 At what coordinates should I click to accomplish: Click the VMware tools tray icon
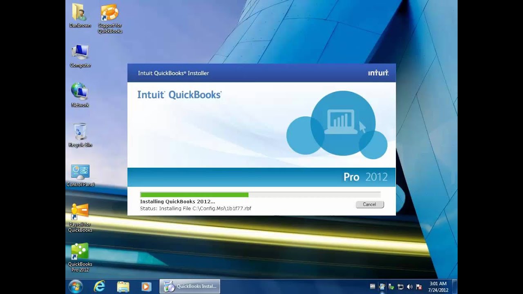click(373, 287)
